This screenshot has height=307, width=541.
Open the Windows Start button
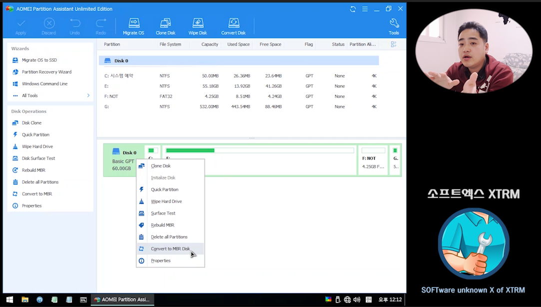(9, 299)
